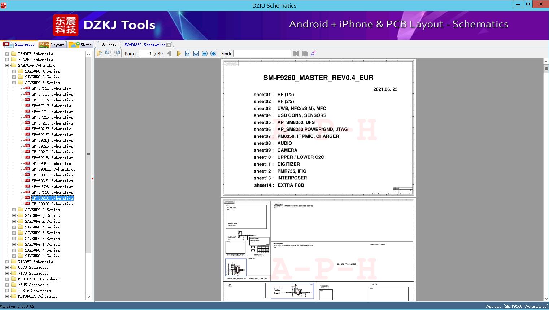Image resolution: width=549 pixels, height=310 pixels.
Task: Open SM-F7110 Schematics file
Action: [52, 192]
